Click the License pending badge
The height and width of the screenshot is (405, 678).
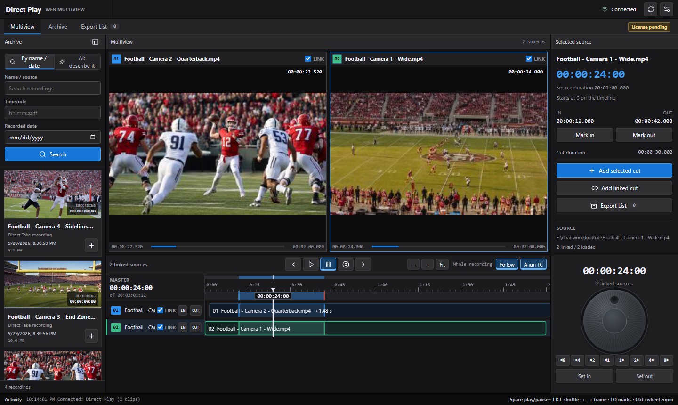pyautogui.click(x=649, y=27)
